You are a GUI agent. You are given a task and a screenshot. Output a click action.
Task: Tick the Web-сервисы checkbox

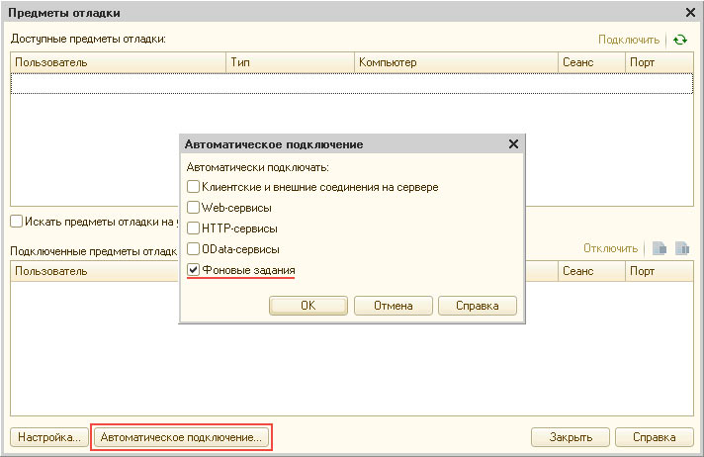click(193, 207)
